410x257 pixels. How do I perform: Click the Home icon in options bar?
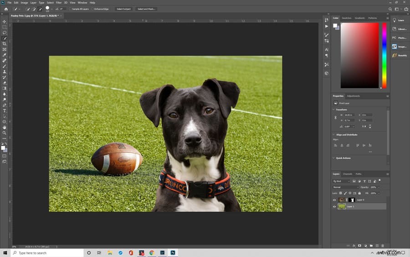click(6, 9)
